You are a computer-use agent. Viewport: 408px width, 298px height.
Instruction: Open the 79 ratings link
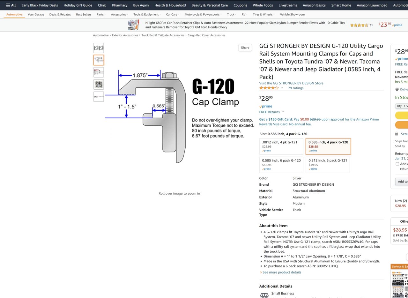[x=296, y=88]
